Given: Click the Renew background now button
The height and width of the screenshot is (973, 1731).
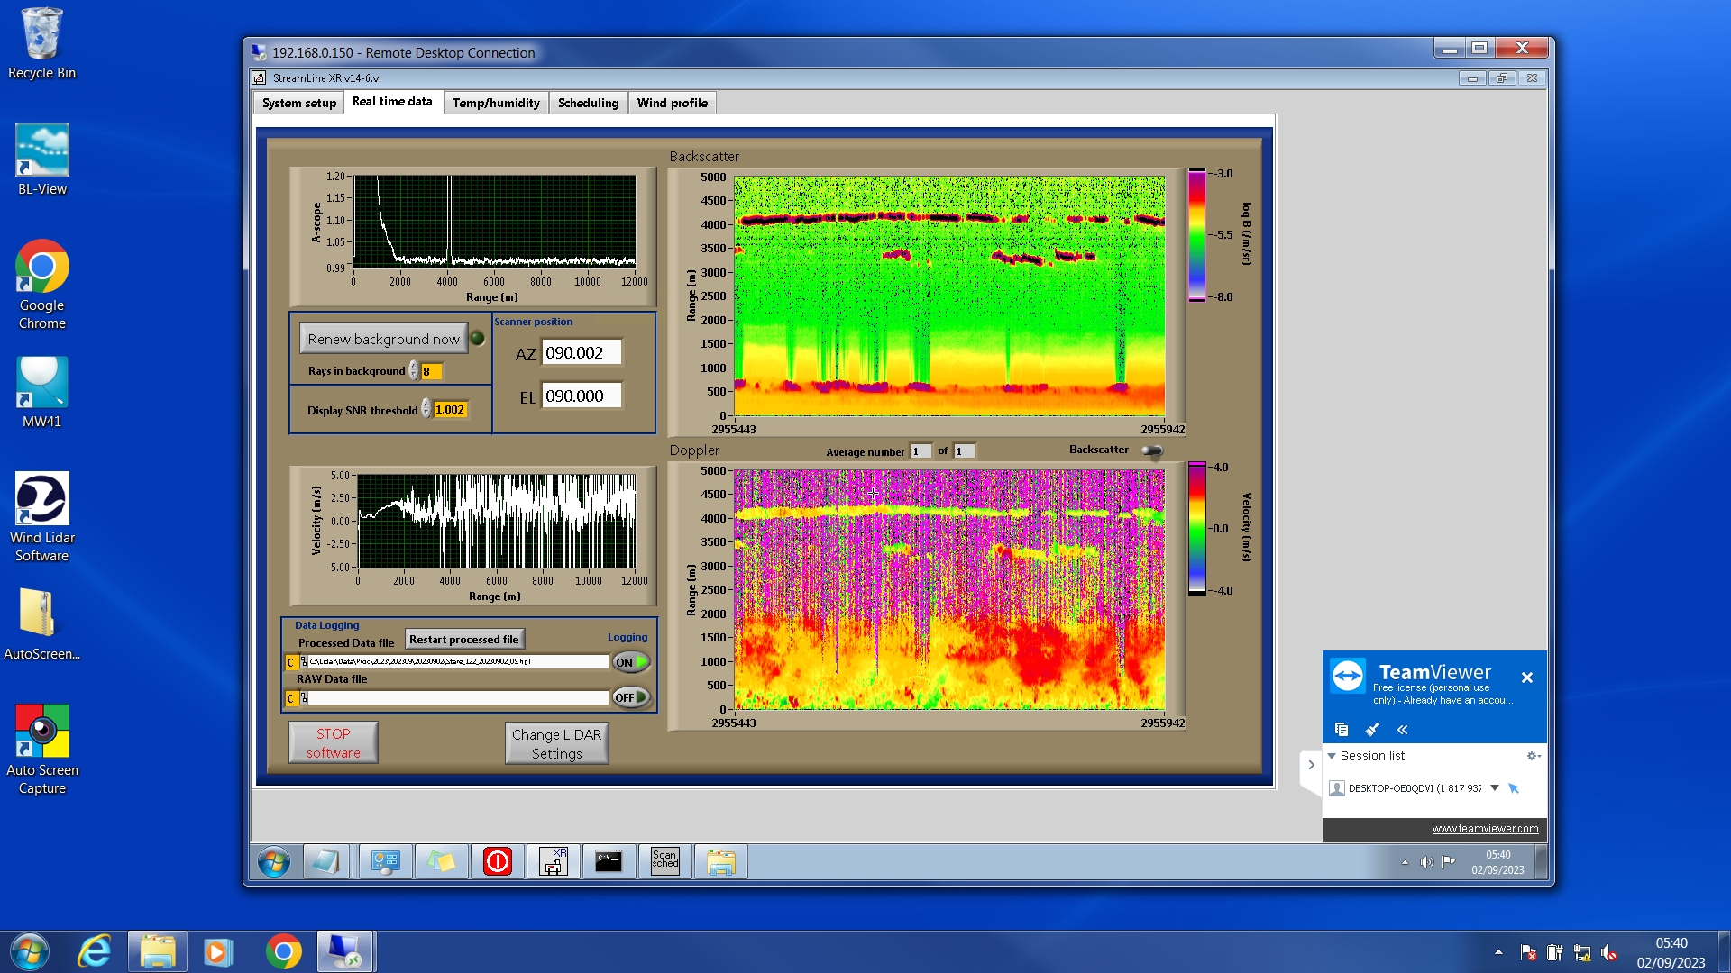Looking at the screenshot, I should tap(383, 339).
